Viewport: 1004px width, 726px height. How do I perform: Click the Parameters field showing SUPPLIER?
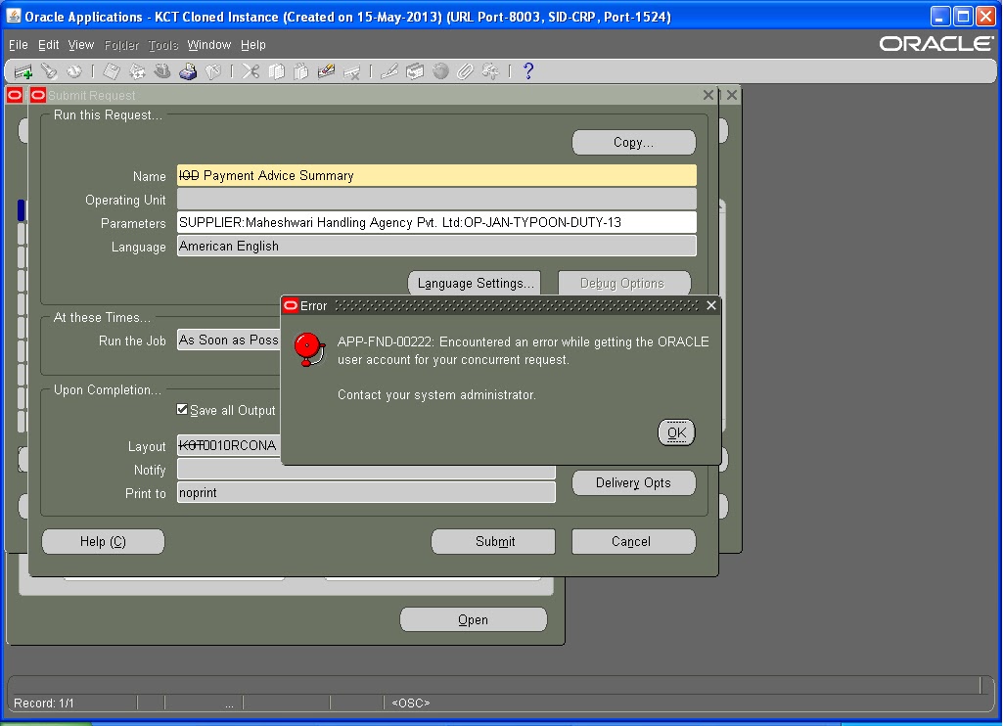pos(436,222)
